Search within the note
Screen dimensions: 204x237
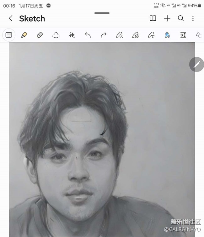point(181,18)
